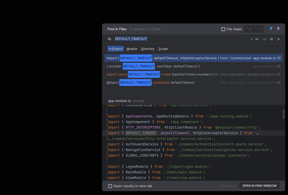This screenshot has height=195, width=288.
Task: Clear the search query using the X icon
Action: 251,39
